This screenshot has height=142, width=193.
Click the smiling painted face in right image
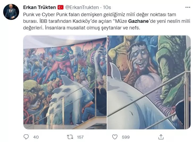pos(139,58)
